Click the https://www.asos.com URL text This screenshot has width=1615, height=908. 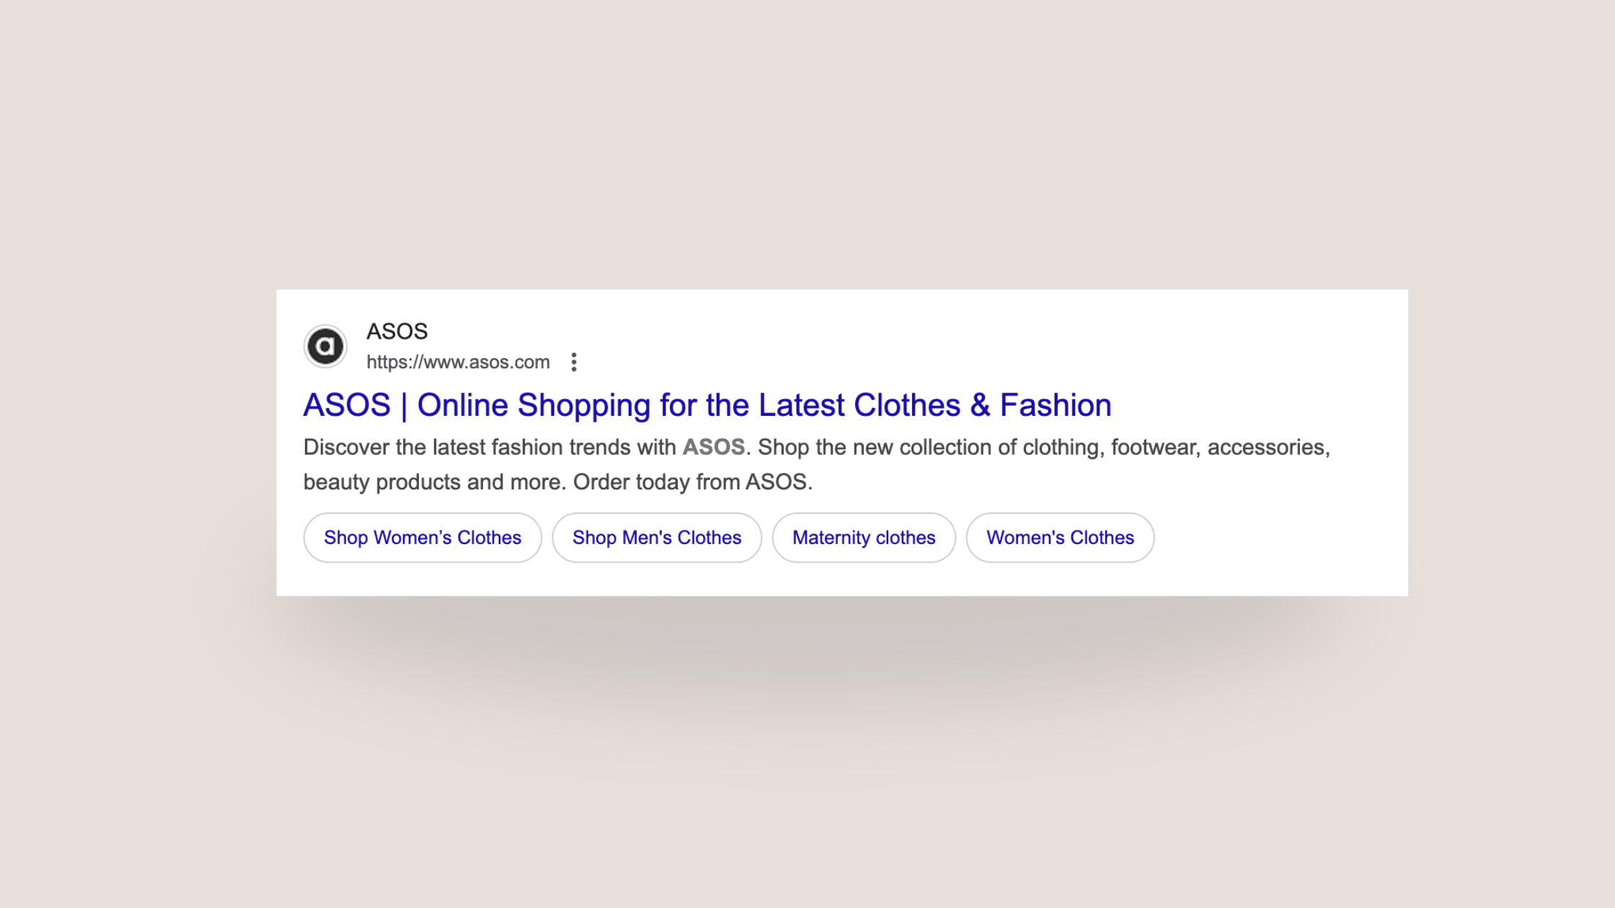[x=458, y=362]
